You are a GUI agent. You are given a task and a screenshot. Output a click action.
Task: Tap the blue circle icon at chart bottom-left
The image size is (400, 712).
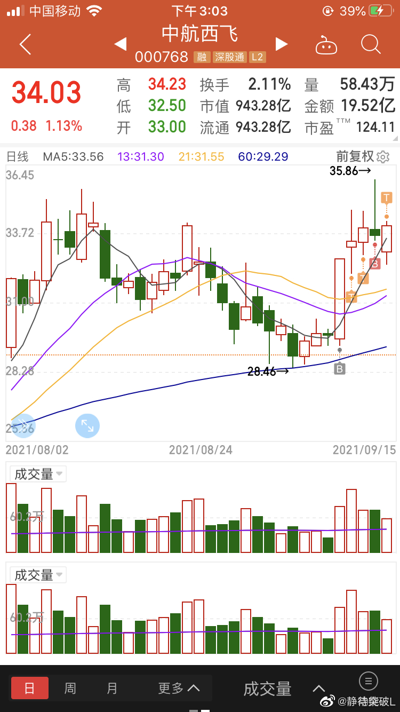coord(23,426)
